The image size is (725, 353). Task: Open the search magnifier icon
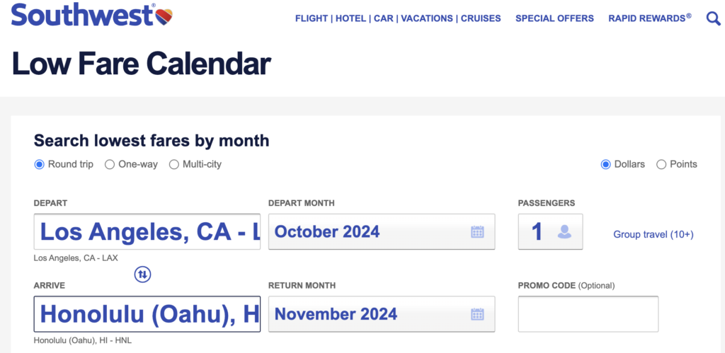(713, 18)
